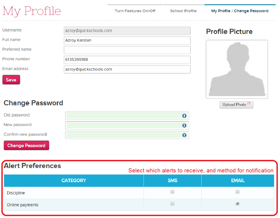Open the Turn Features On/Off tab
The image size is (280, 218).
(x=135, y=11)
